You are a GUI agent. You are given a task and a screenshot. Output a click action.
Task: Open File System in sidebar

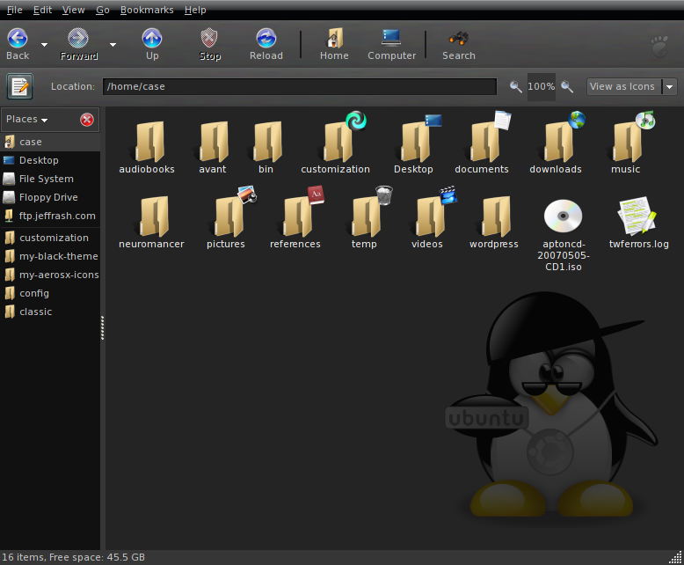tap(50, 179)
